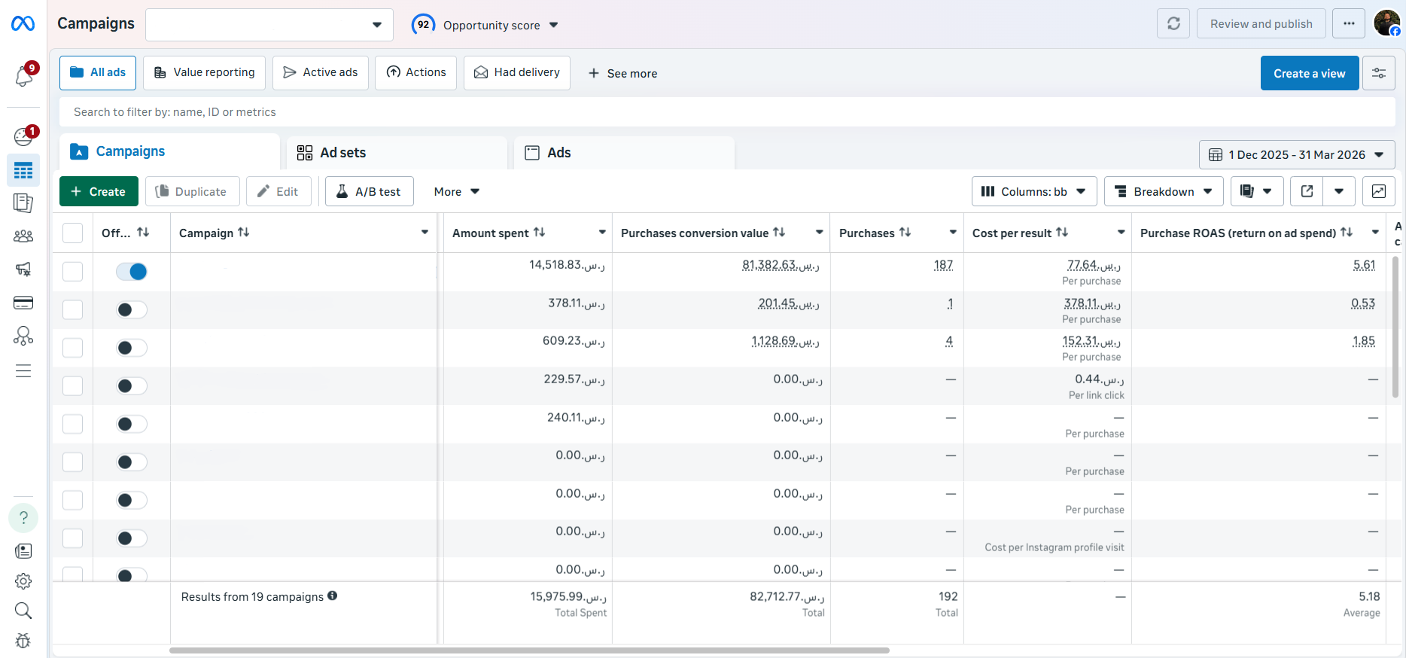The image size is (1406, 658).
Task: Expand the More actions dropdown
Action: (457, 191)
